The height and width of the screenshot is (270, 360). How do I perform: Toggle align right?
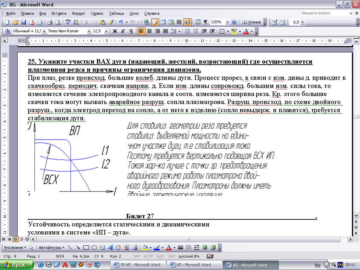157,31
